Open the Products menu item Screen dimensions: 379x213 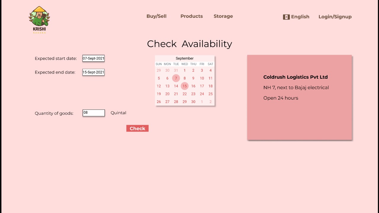[x=192, y=16]
